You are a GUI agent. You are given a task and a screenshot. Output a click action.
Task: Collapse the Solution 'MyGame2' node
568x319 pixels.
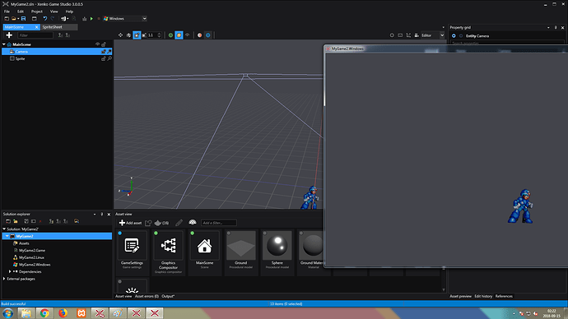[x=4, y=229]
